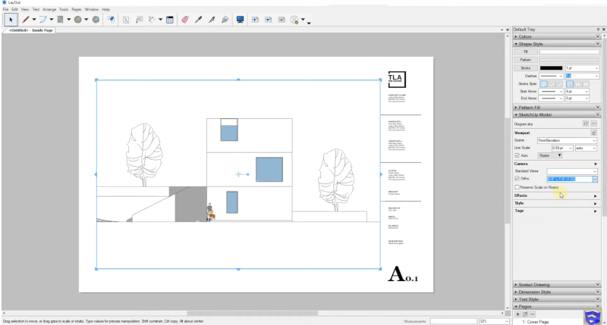Open the stroke width 1 pt dropdown

pos(582,68)
